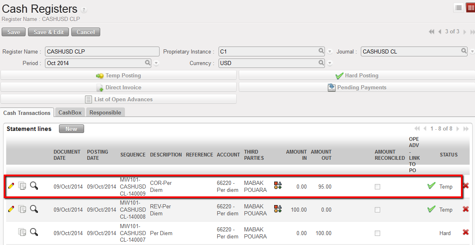475x245 pixels.
Task: Tick Amount Reconciled checkbox for CL-140007 line
Action: pyautogui.click(x=377, y=233)
